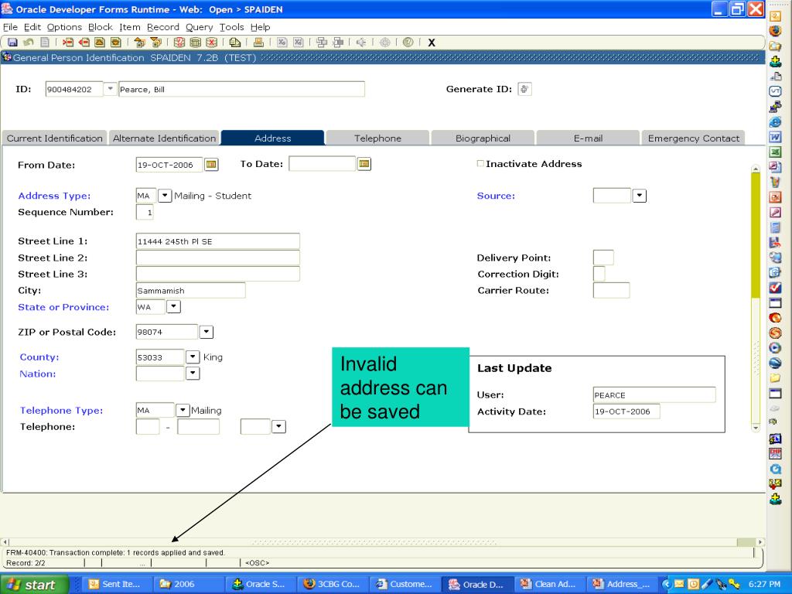792x594 pixels.
Task: Click the Online Help question mark icon
Action: coord(408,43)
